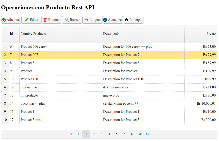Viewport: 219px width, 141px height.
Task: Select the Product 9 name cell
Action: pos(61,71)
